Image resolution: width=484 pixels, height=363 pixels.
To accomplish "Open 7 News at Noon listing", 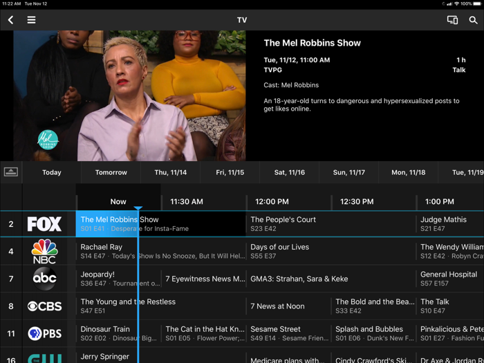I will [288, 306].
